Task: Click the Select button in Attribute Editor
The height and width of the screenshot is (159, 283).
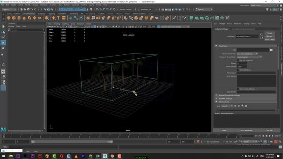Action: tap(224, 130)
